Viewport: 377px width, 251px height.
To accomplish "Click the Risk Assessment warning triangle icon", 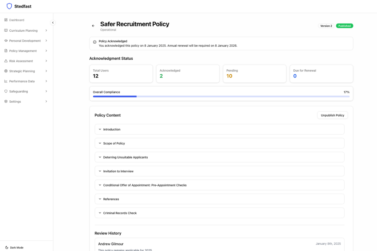I will pos(6,61).
